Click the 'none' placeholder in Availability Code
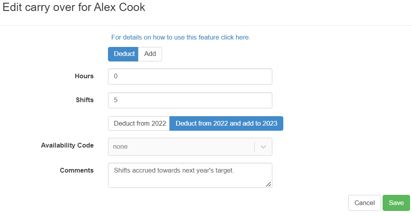This screenshot has height=216, width=412. (x=120, y=147)
